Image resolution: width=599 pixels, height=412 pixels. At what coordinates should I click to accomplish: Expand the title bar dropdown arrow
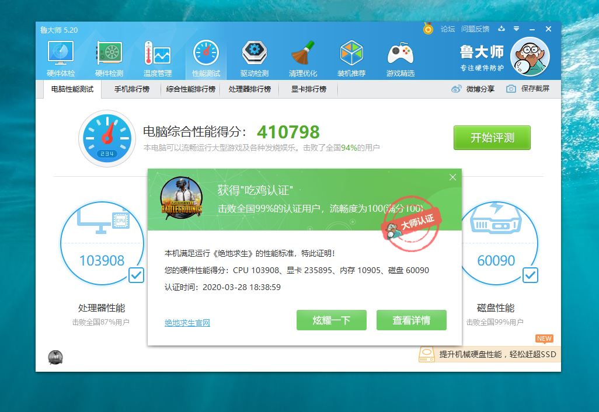516,28
